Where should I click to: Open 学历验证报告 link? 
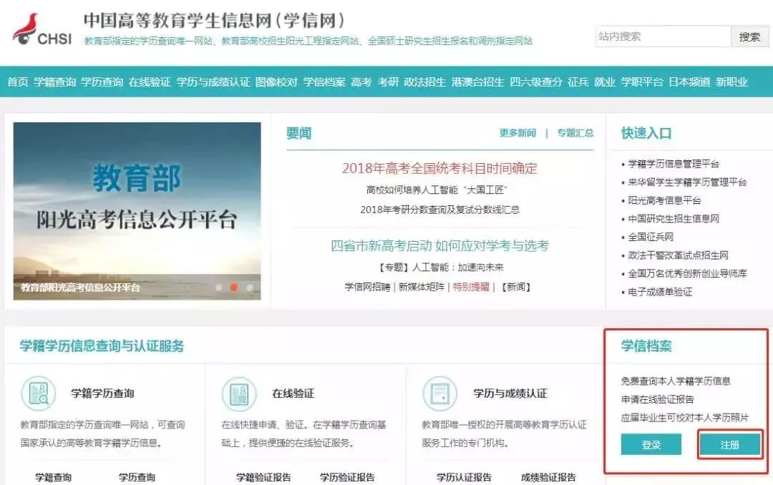coord(348,477)
